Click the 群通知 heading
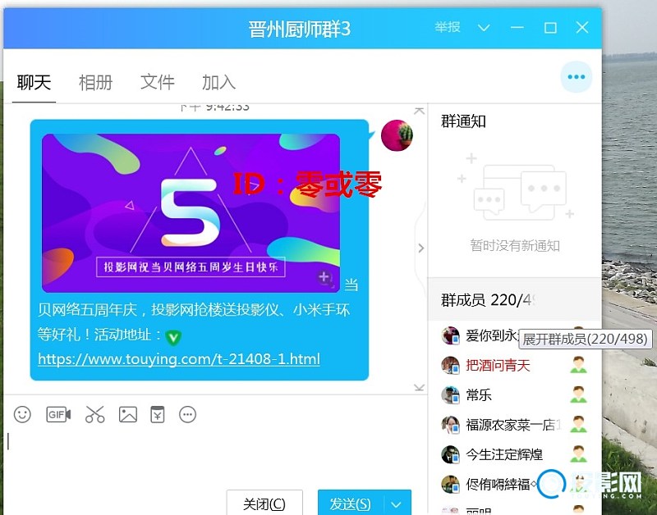 coord(463,121)
